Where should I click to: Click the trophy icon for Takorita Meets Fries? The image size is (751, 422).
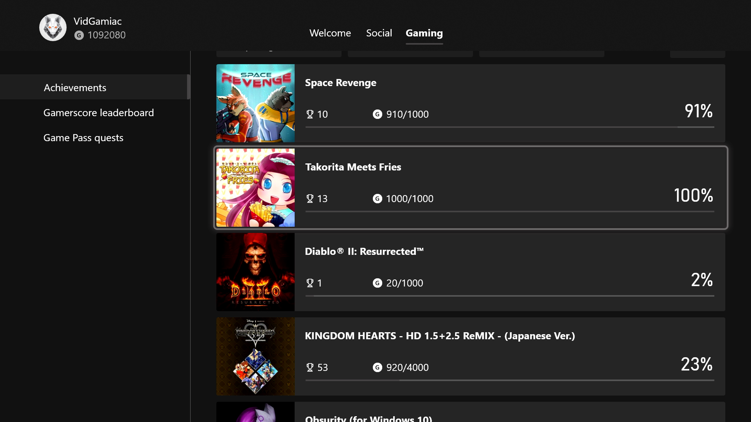click(310, 198)
